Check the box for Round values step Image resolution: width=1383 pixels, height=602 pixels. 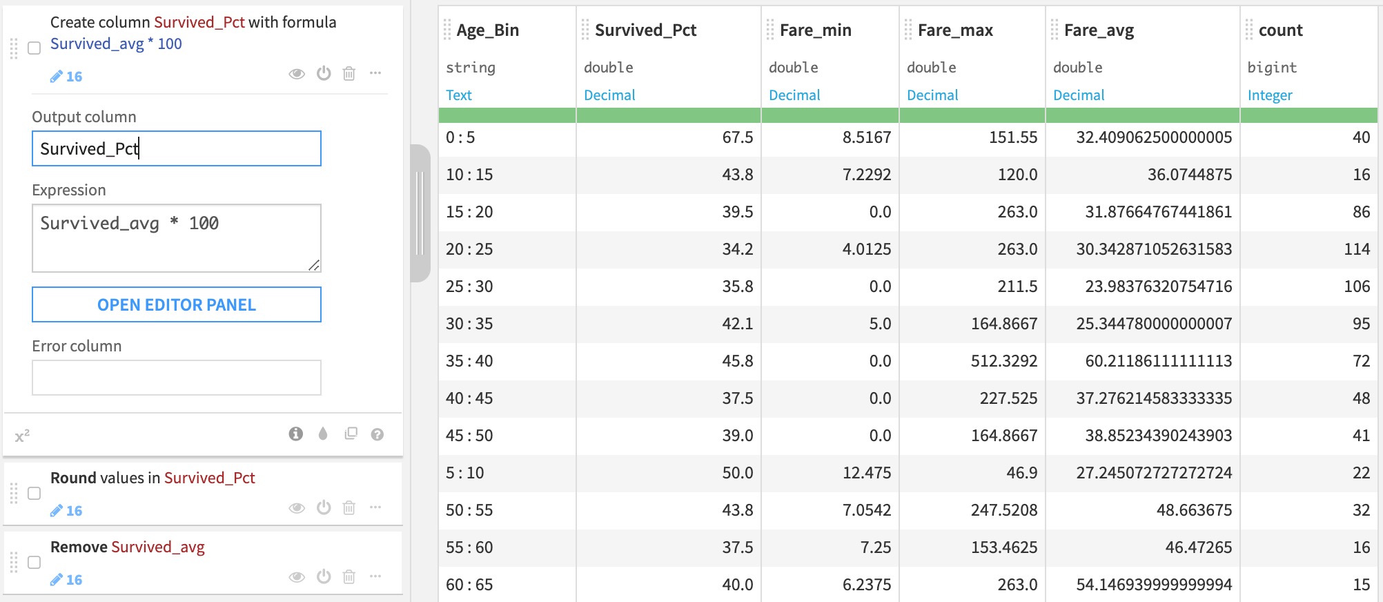tap(35, 494)
